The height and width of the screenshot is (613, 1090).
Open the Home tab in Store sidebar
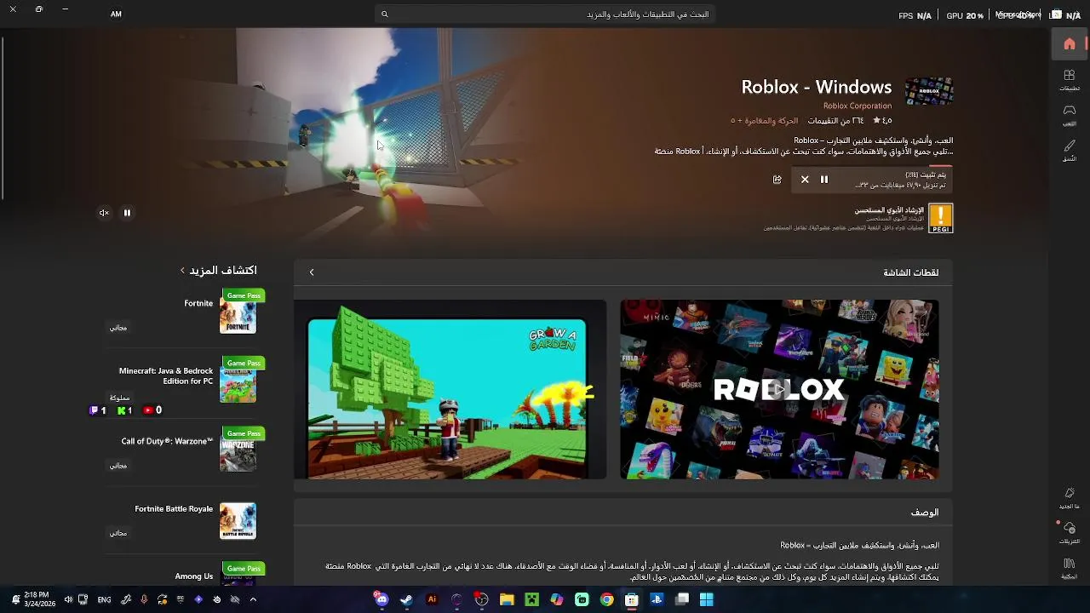click(x=1070, y=44)
